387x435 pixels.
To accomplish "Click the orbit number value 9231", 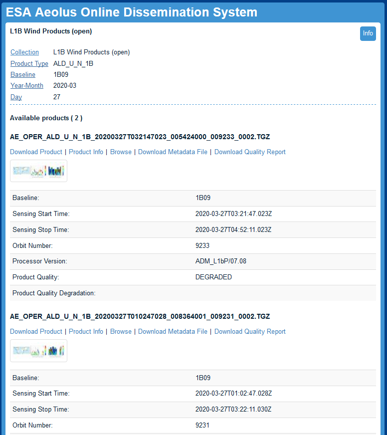I will [x=202, y=425].
